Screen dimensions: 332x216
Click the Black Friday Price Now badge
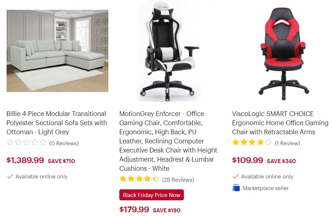[152, 195]
